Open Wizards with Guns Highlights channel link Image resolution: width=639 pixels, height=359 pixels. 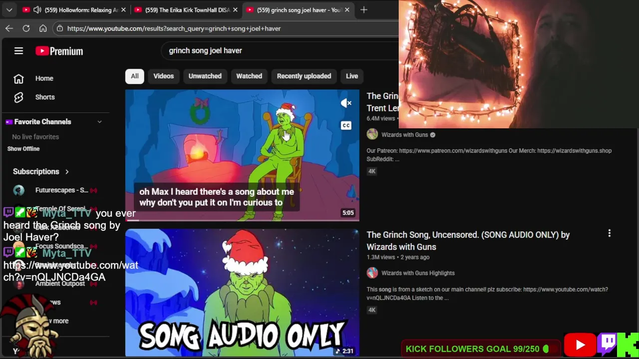[x=418, y=273]
